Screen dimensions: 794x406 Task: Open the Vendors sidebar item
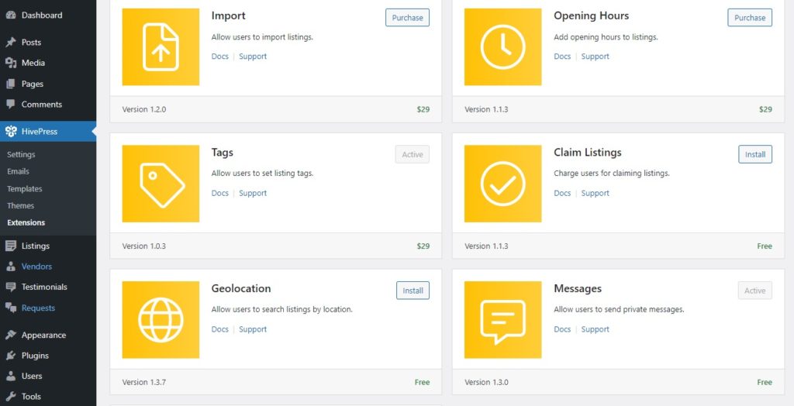coord(36,267)
